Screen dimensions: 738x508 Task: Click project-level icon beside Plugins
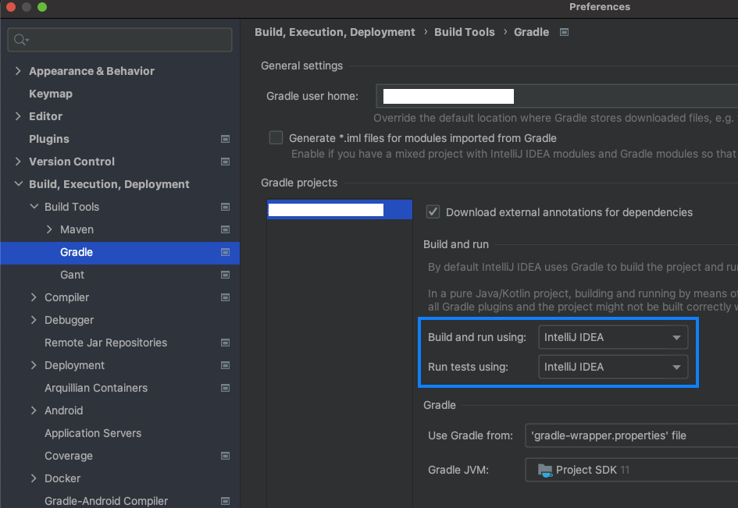click(226, 139)
